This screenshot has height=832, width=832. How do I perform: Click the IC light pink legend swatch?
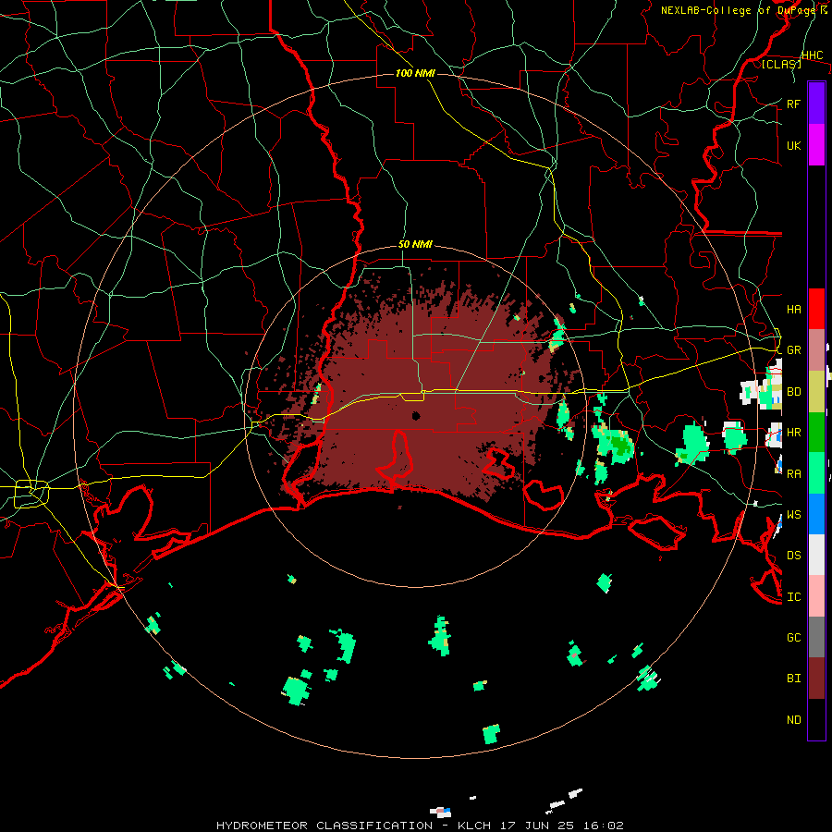click(816, 596)
